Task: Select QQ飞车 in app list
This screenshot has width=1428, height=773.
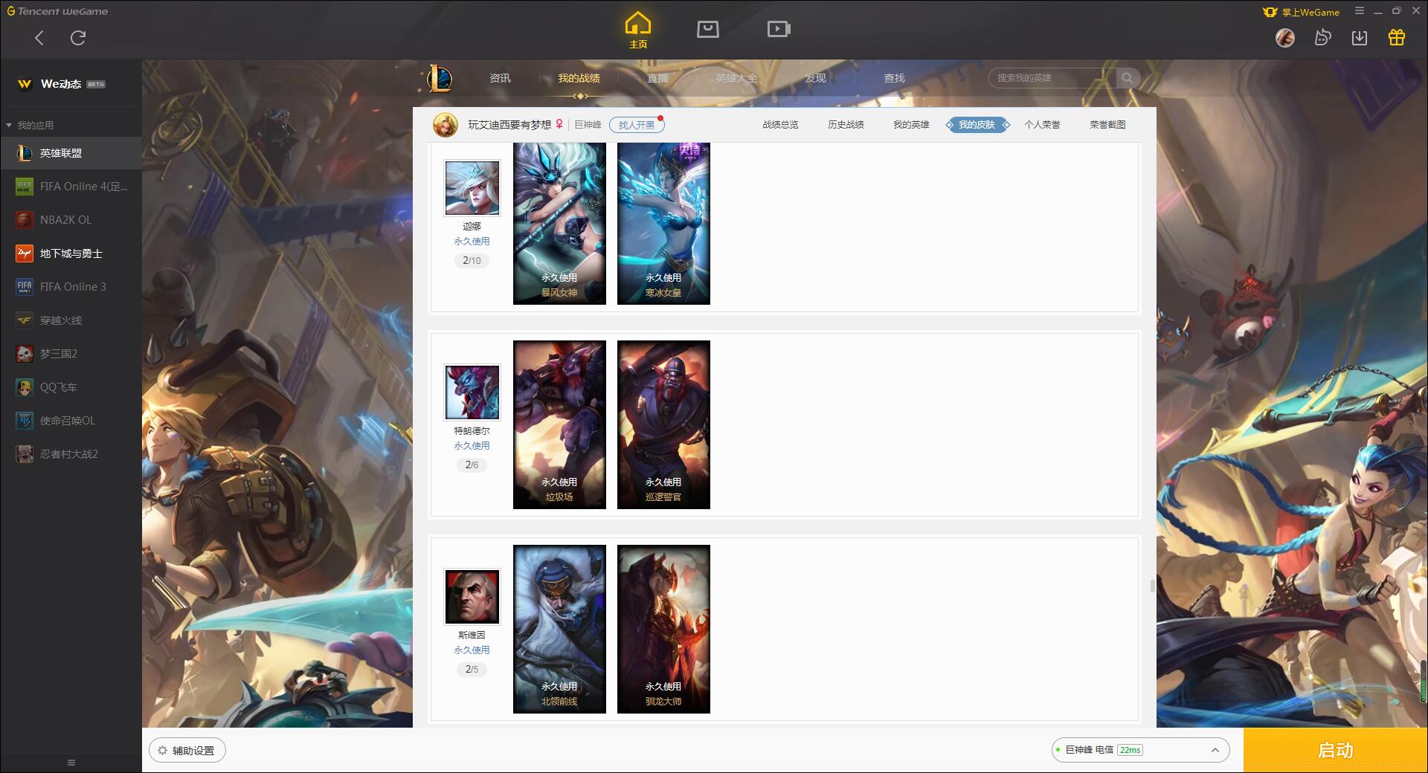Action: (71, 387)
